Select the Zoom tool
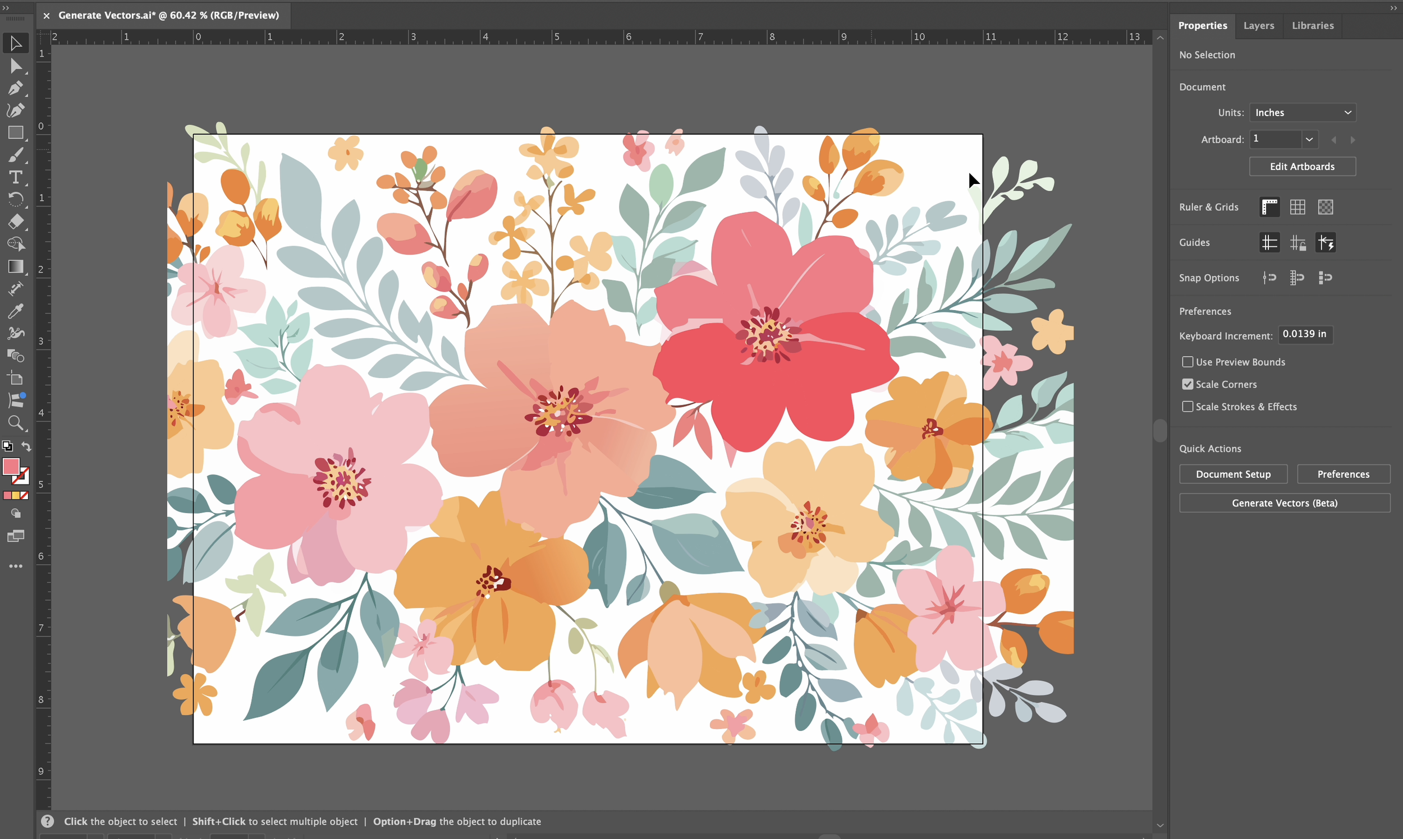The height and width of the screenshot is (839, 1403). [16, 423]
